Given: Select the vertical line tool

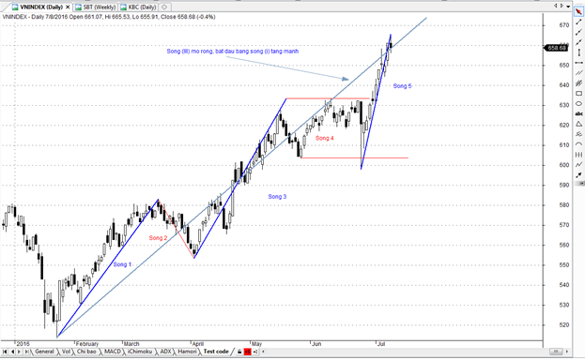Looking at the screenshot, I should pyautogui.click(x=578, y=52).
